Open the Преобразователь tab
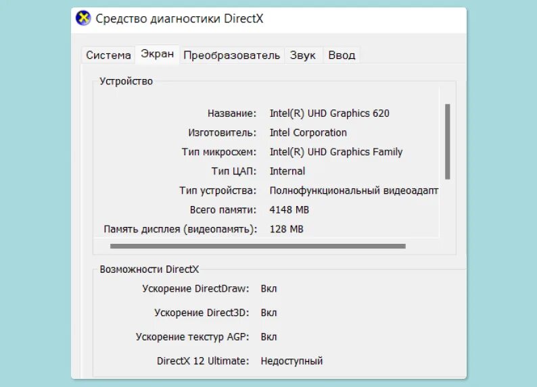 (x=231, y=55)
